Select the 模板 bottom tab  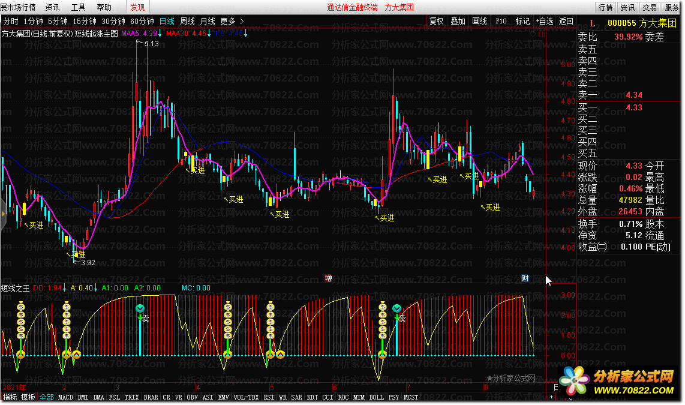point(28,397)
